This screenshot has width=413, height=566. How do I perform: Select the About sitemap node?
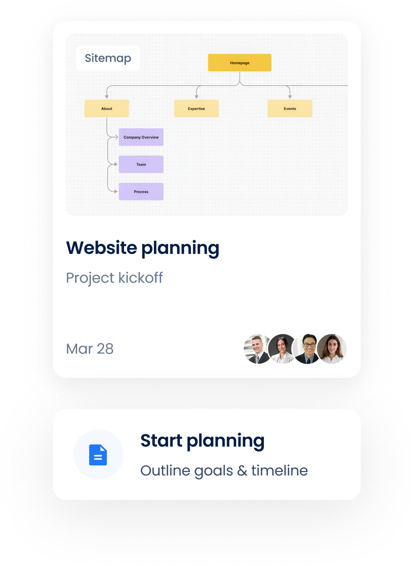(107, 109)
